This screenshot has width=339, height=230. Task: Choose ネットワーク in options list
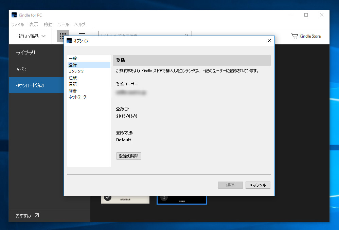tap(77, 97)
